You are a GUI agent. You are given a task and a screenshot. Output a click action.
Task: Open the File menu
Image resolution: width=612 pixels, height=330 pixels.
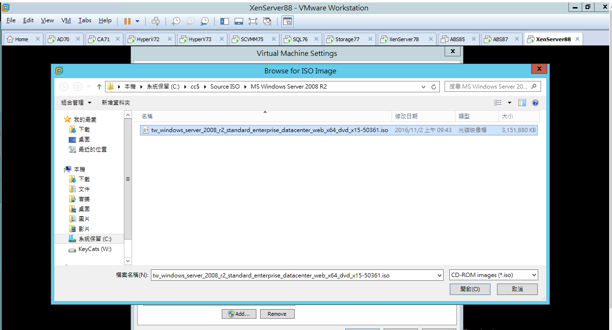pyautogui.click(x=11, y=20)
